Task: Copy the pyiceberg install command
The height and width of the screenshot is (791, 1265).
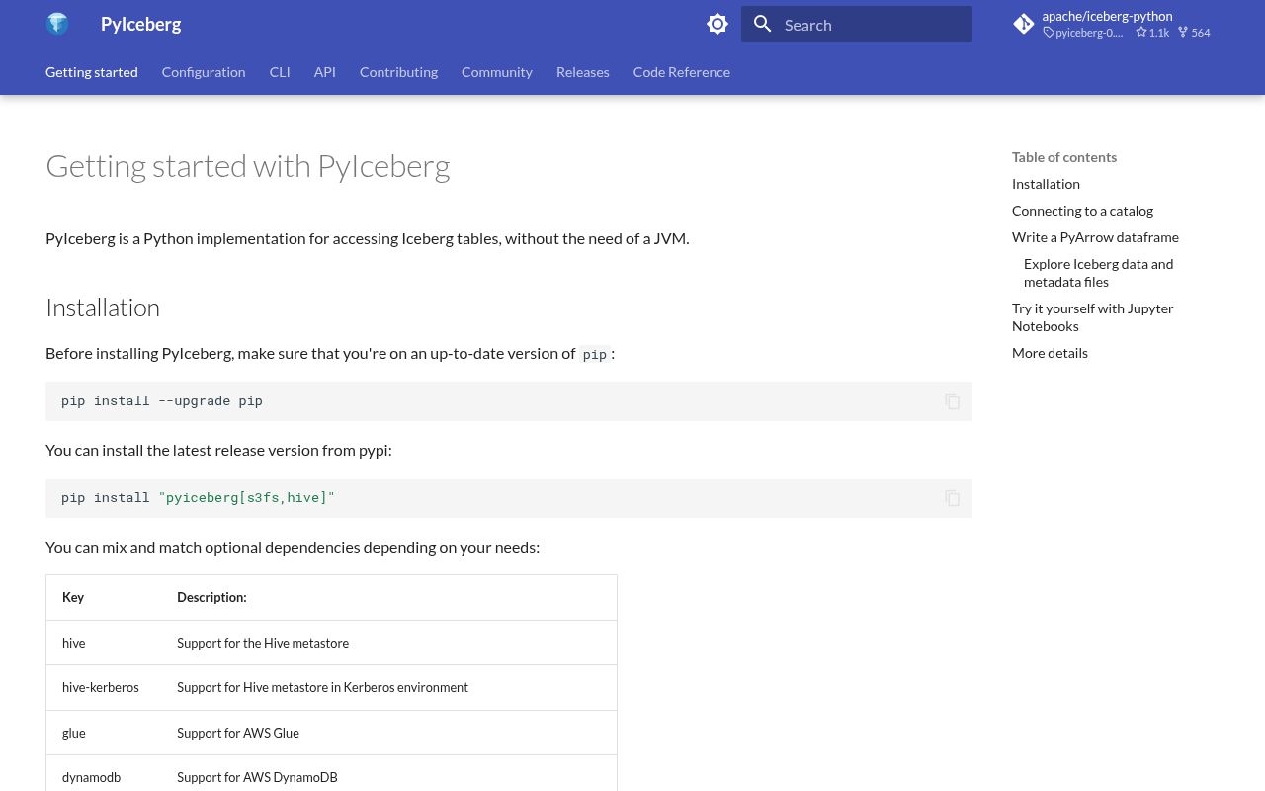Action: click(953, 498)
